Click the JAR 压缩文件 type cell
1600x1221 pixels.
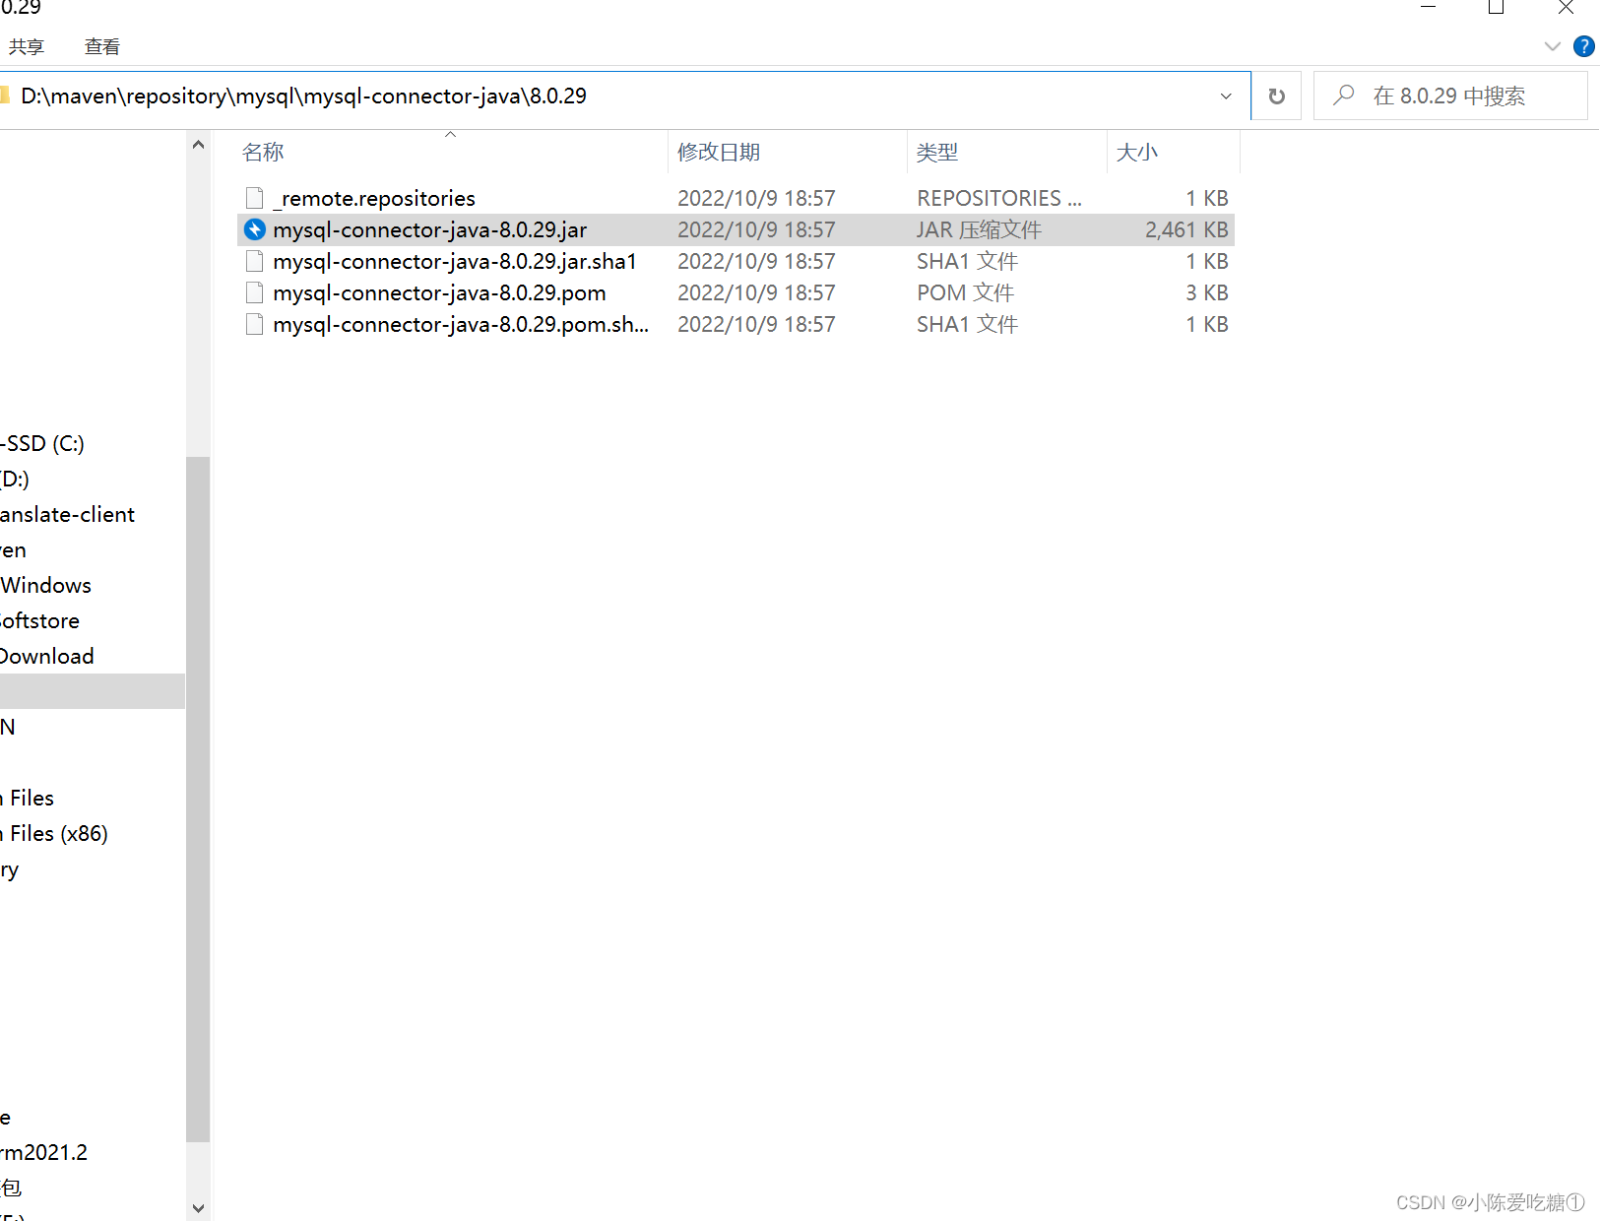click(x=979, y=229)
